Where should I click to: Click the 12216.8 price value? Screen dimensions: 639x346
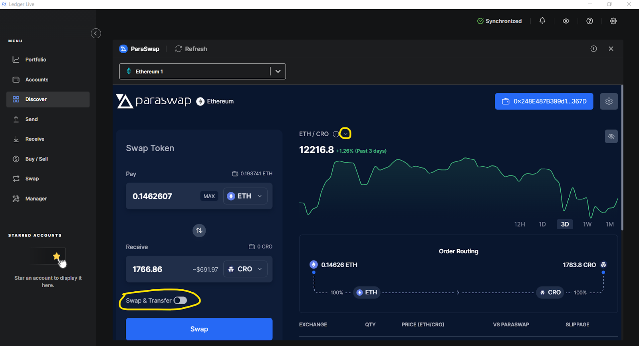[x=316, y=150]
